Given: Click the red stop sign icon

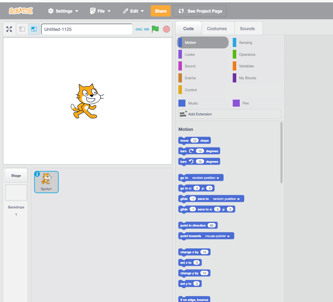Looking at the screenshot, I should [x=166, y=29].
